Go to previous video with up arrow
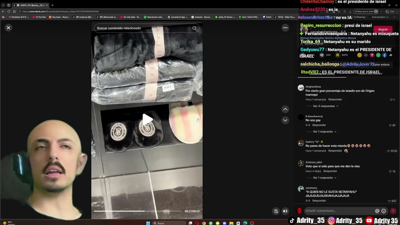This screenshot has width=400, height=225. click(x=285, y=109)
